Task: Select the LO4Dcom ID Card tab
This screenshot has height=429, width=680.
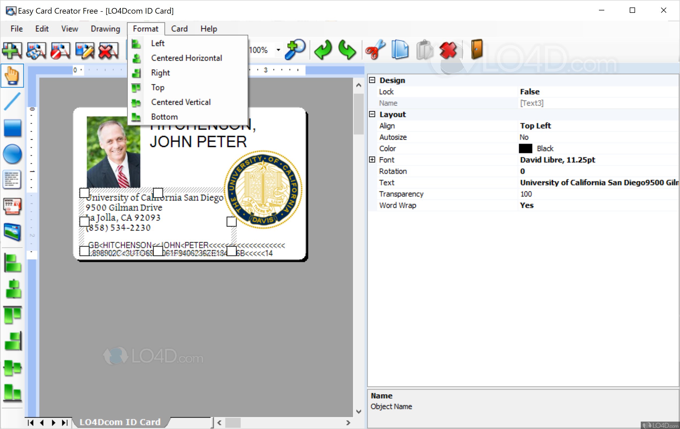Action: tap(120, 422)
